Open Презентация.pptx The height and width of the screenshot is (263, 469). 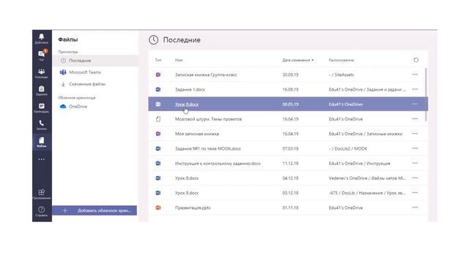pos(193,207)
